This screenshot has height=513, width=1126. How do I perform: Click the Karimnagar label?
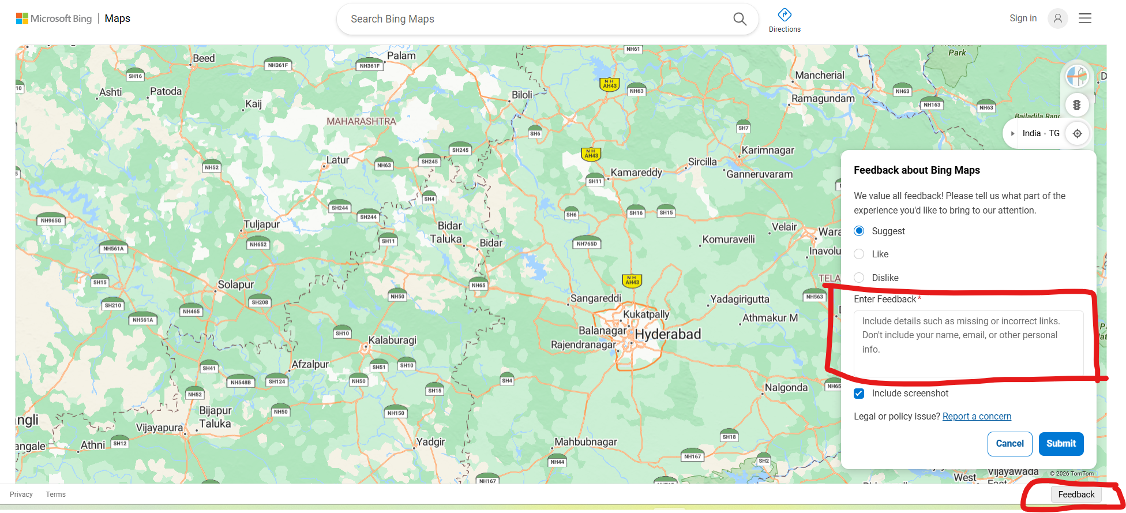pos(768,151)
